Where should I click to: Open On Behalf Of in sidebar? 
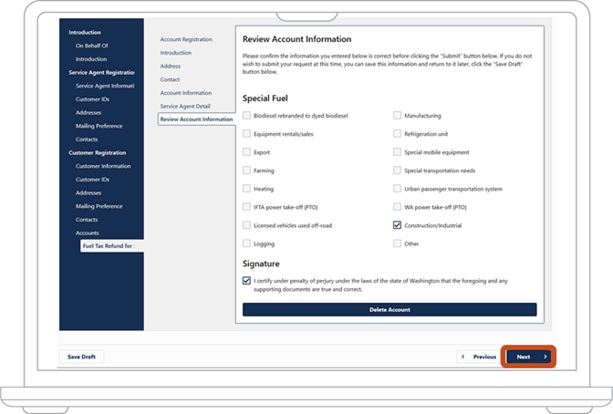[91, 46]
